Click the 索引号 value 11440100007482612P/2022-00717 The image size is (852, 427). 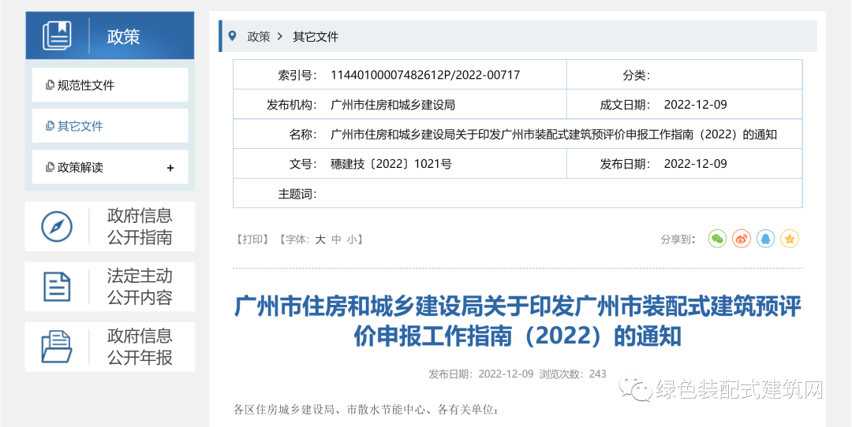[425, 75]
